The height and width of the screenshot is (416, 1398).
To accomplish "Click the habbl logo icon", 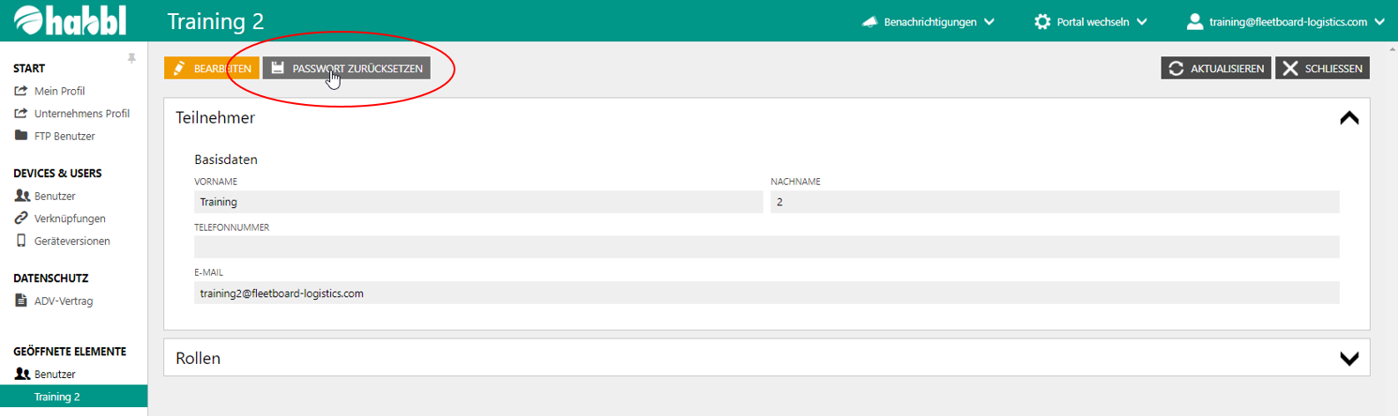I will 28,20.
